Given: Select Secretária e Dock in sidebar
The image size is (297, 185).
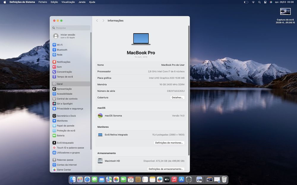Looking at the screenshot, I should coord(71,116).
